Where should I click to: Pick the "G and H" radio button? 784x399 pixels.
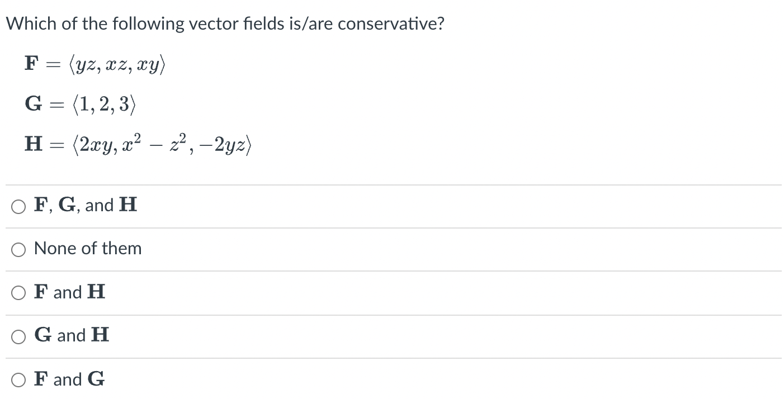[18, 337]
